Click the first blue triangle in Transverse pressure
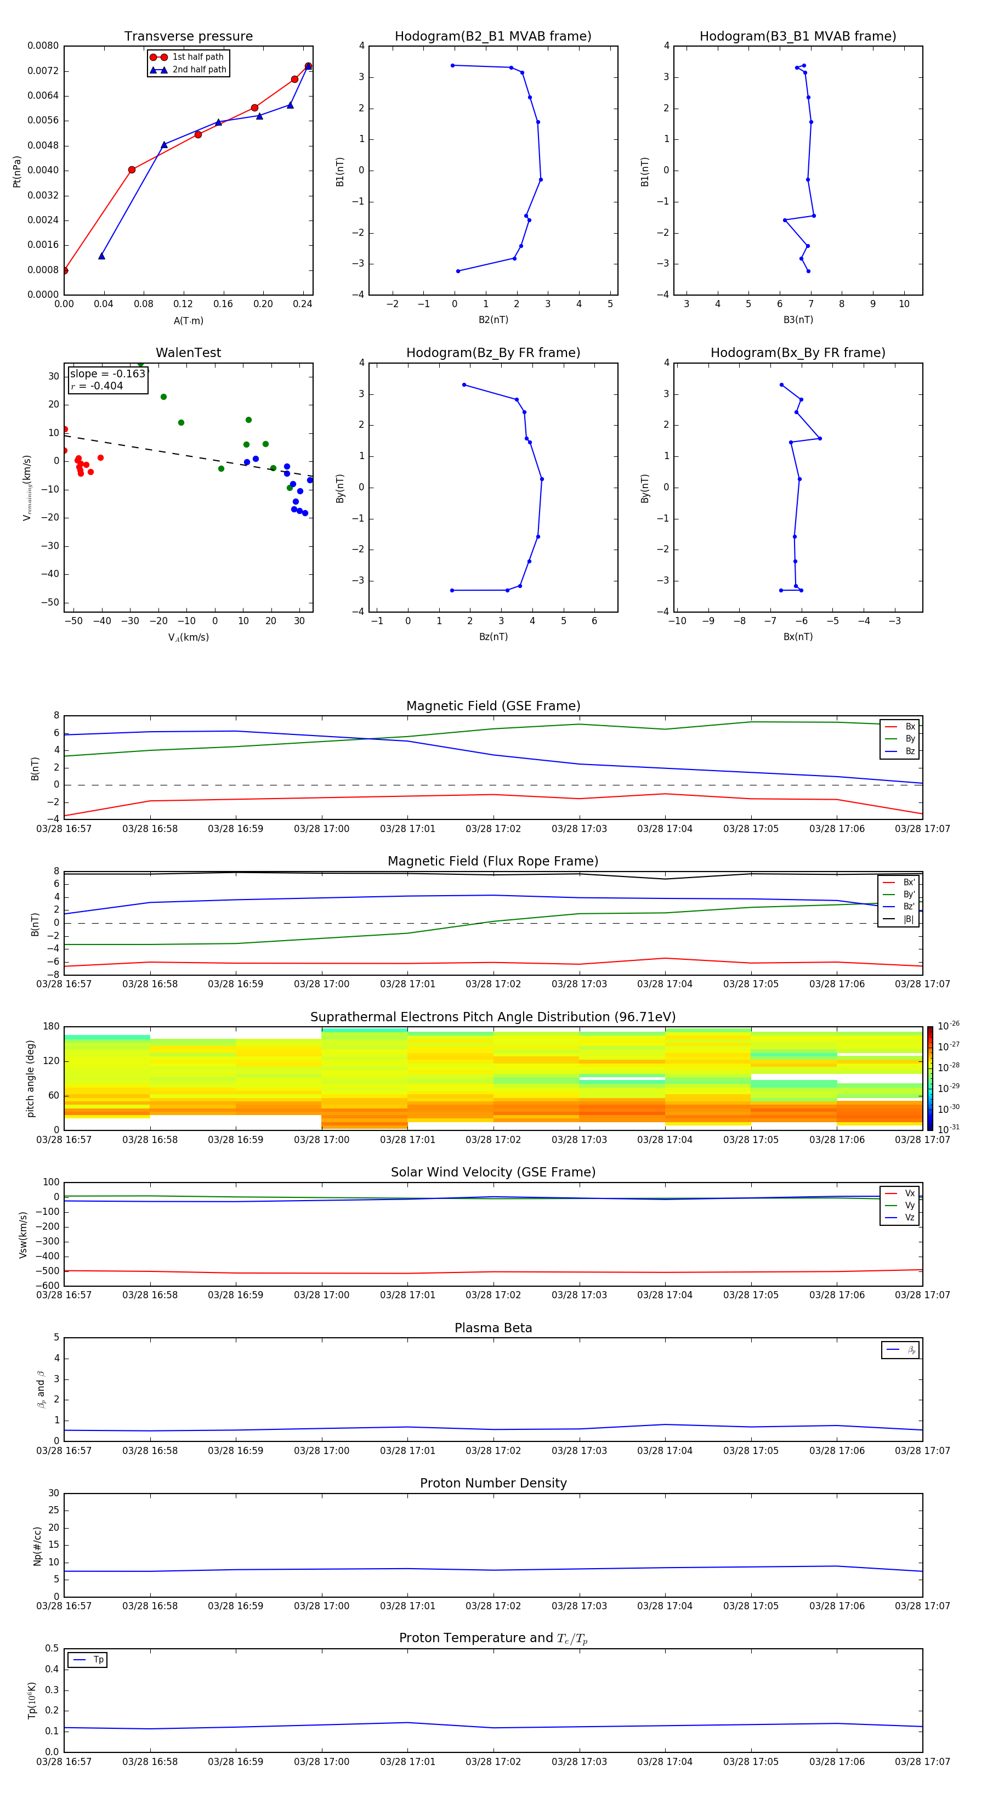The height and width of the screenshot is (1810, 987). [x=101, y=256]
